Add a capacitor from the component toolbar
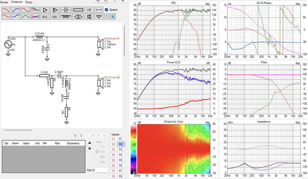Image resolution: width=308 pixels, height=179 pixels. coord(66,10)
